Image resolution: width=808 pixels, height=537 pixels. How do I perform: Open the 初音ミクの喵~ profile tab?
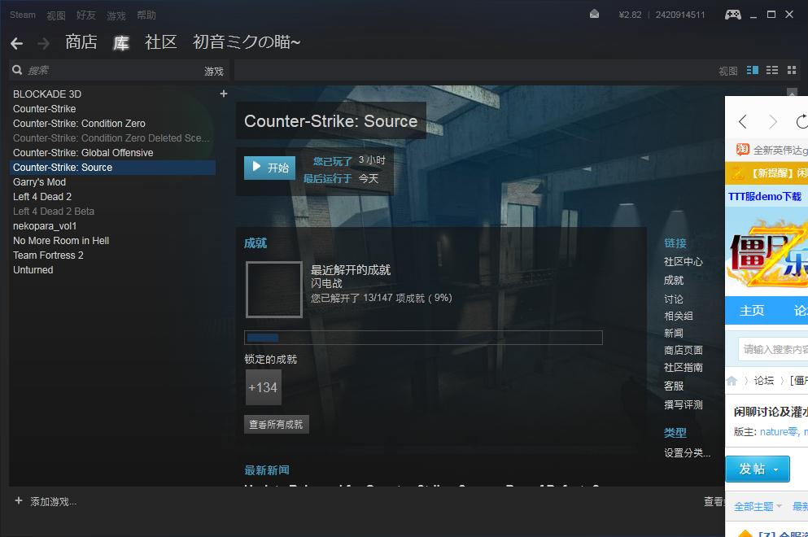(247, 42)
